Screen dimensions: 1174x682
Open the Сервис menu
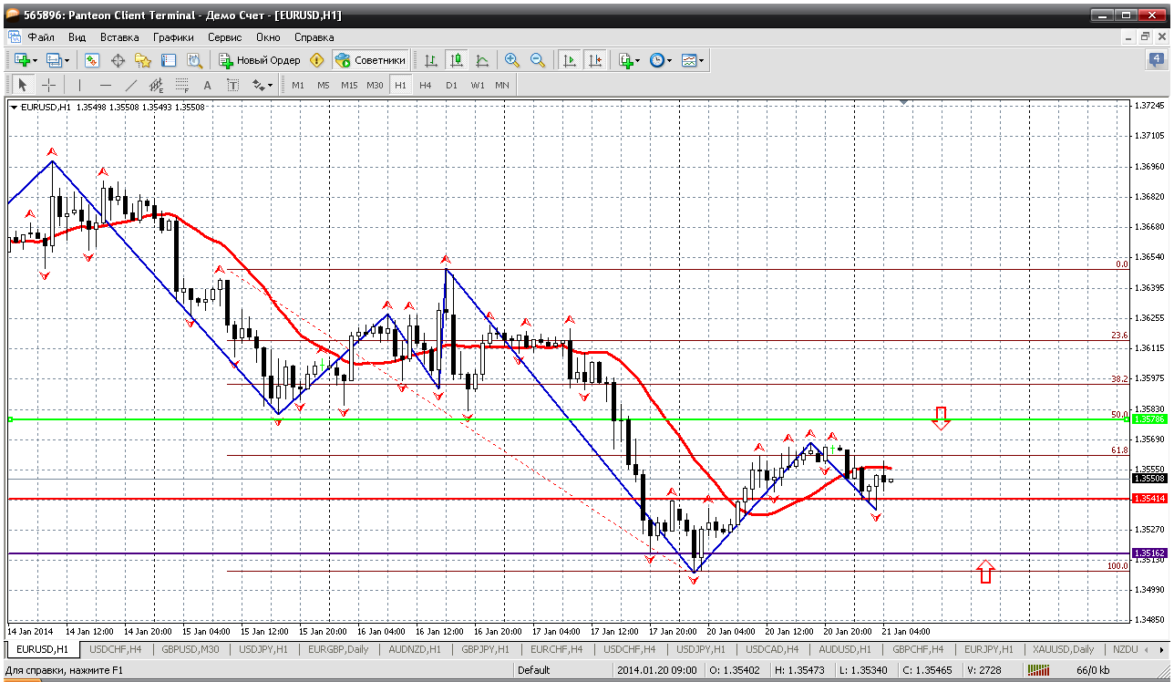224,37
